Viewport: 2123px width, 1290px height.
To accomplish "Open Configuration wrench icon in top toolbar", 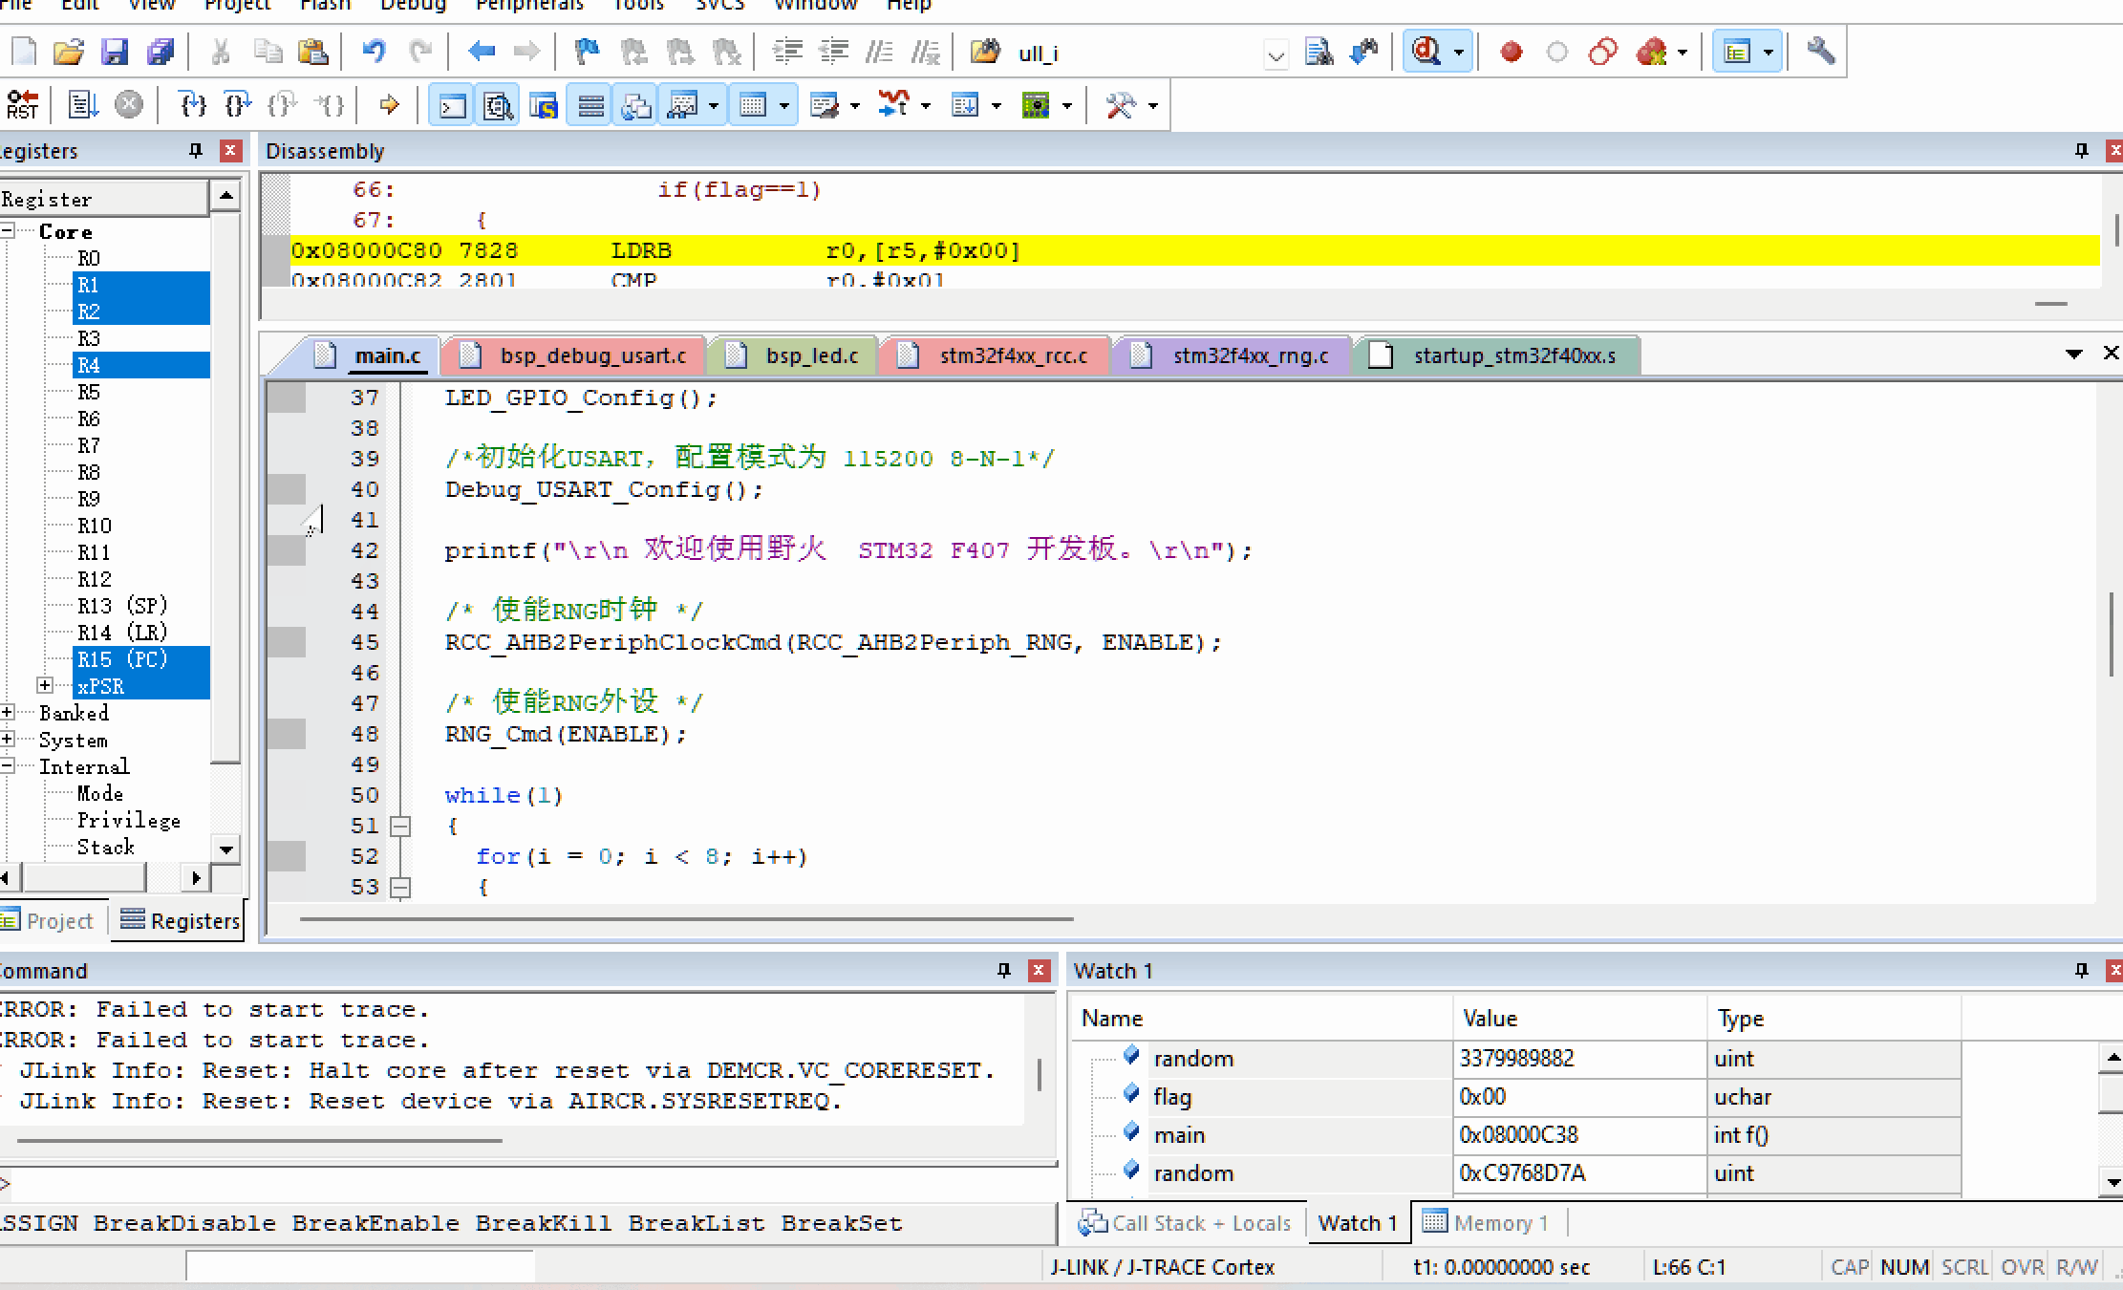I will point(1820,52).
